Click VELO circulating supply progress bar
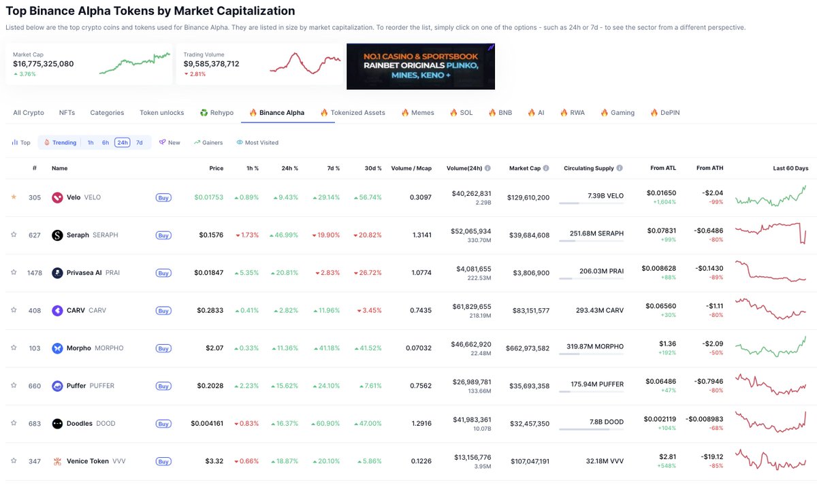Viewport: 817px width, 485px height. (x=591, y=203)
